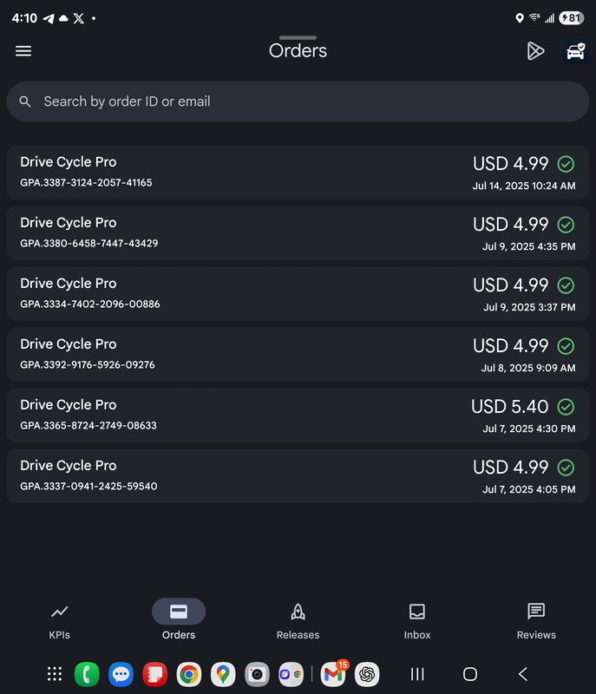596x694 pixels.
Task: View order GPA.3334-7402-2096-00886
Action: click(298, 294)
